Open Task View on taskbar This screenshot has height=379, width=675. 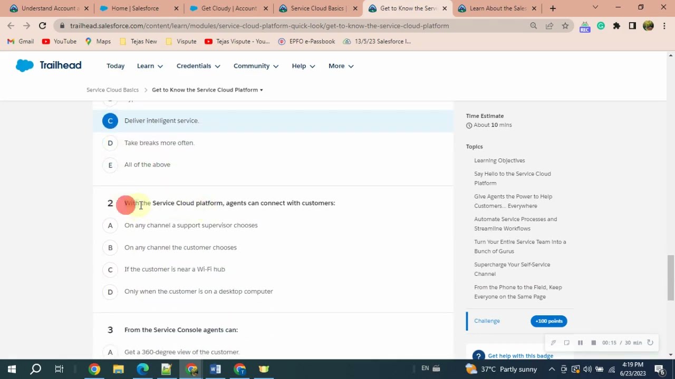click(59, 369)
